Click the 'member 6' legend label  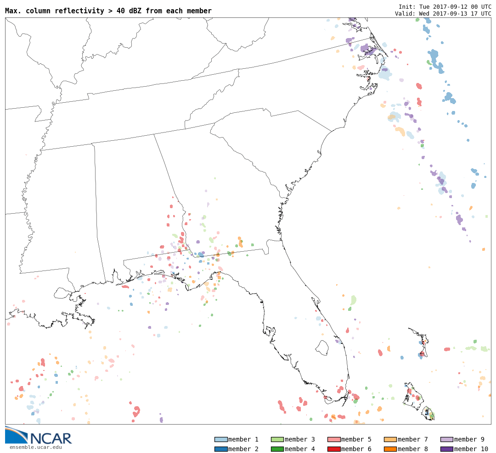tap(356, 449)
